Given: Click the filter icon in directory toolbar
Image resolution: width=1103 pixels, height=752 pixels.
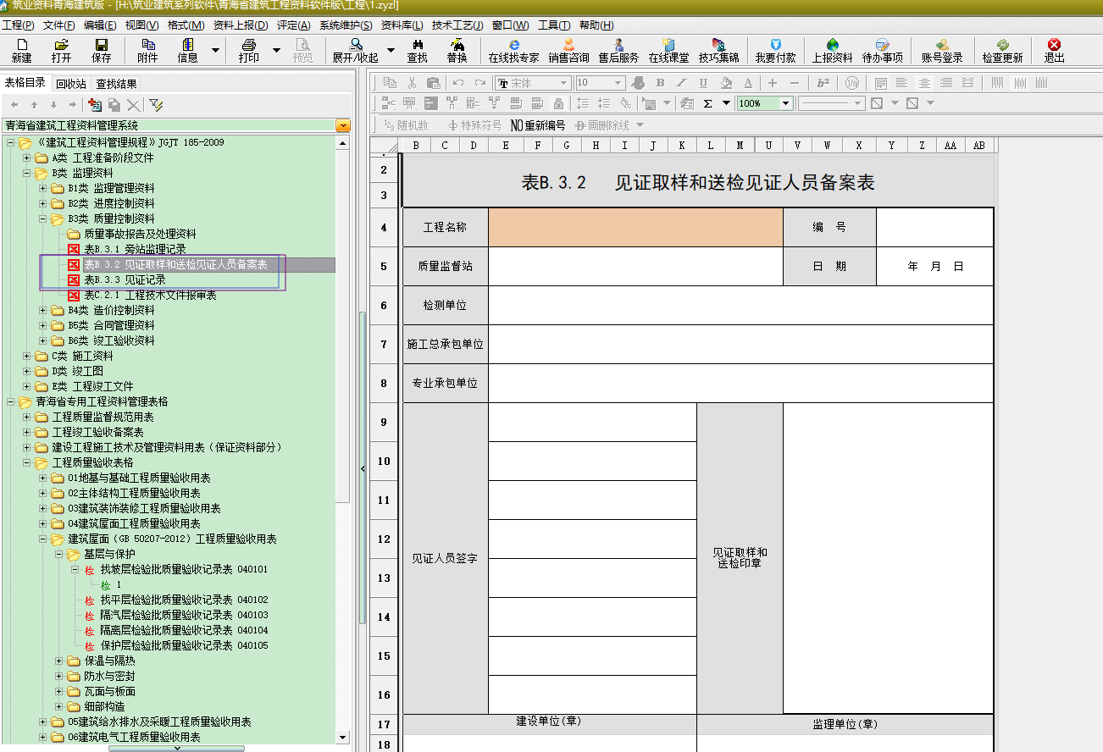Looking at the screenshot, I should coord(156,105).
